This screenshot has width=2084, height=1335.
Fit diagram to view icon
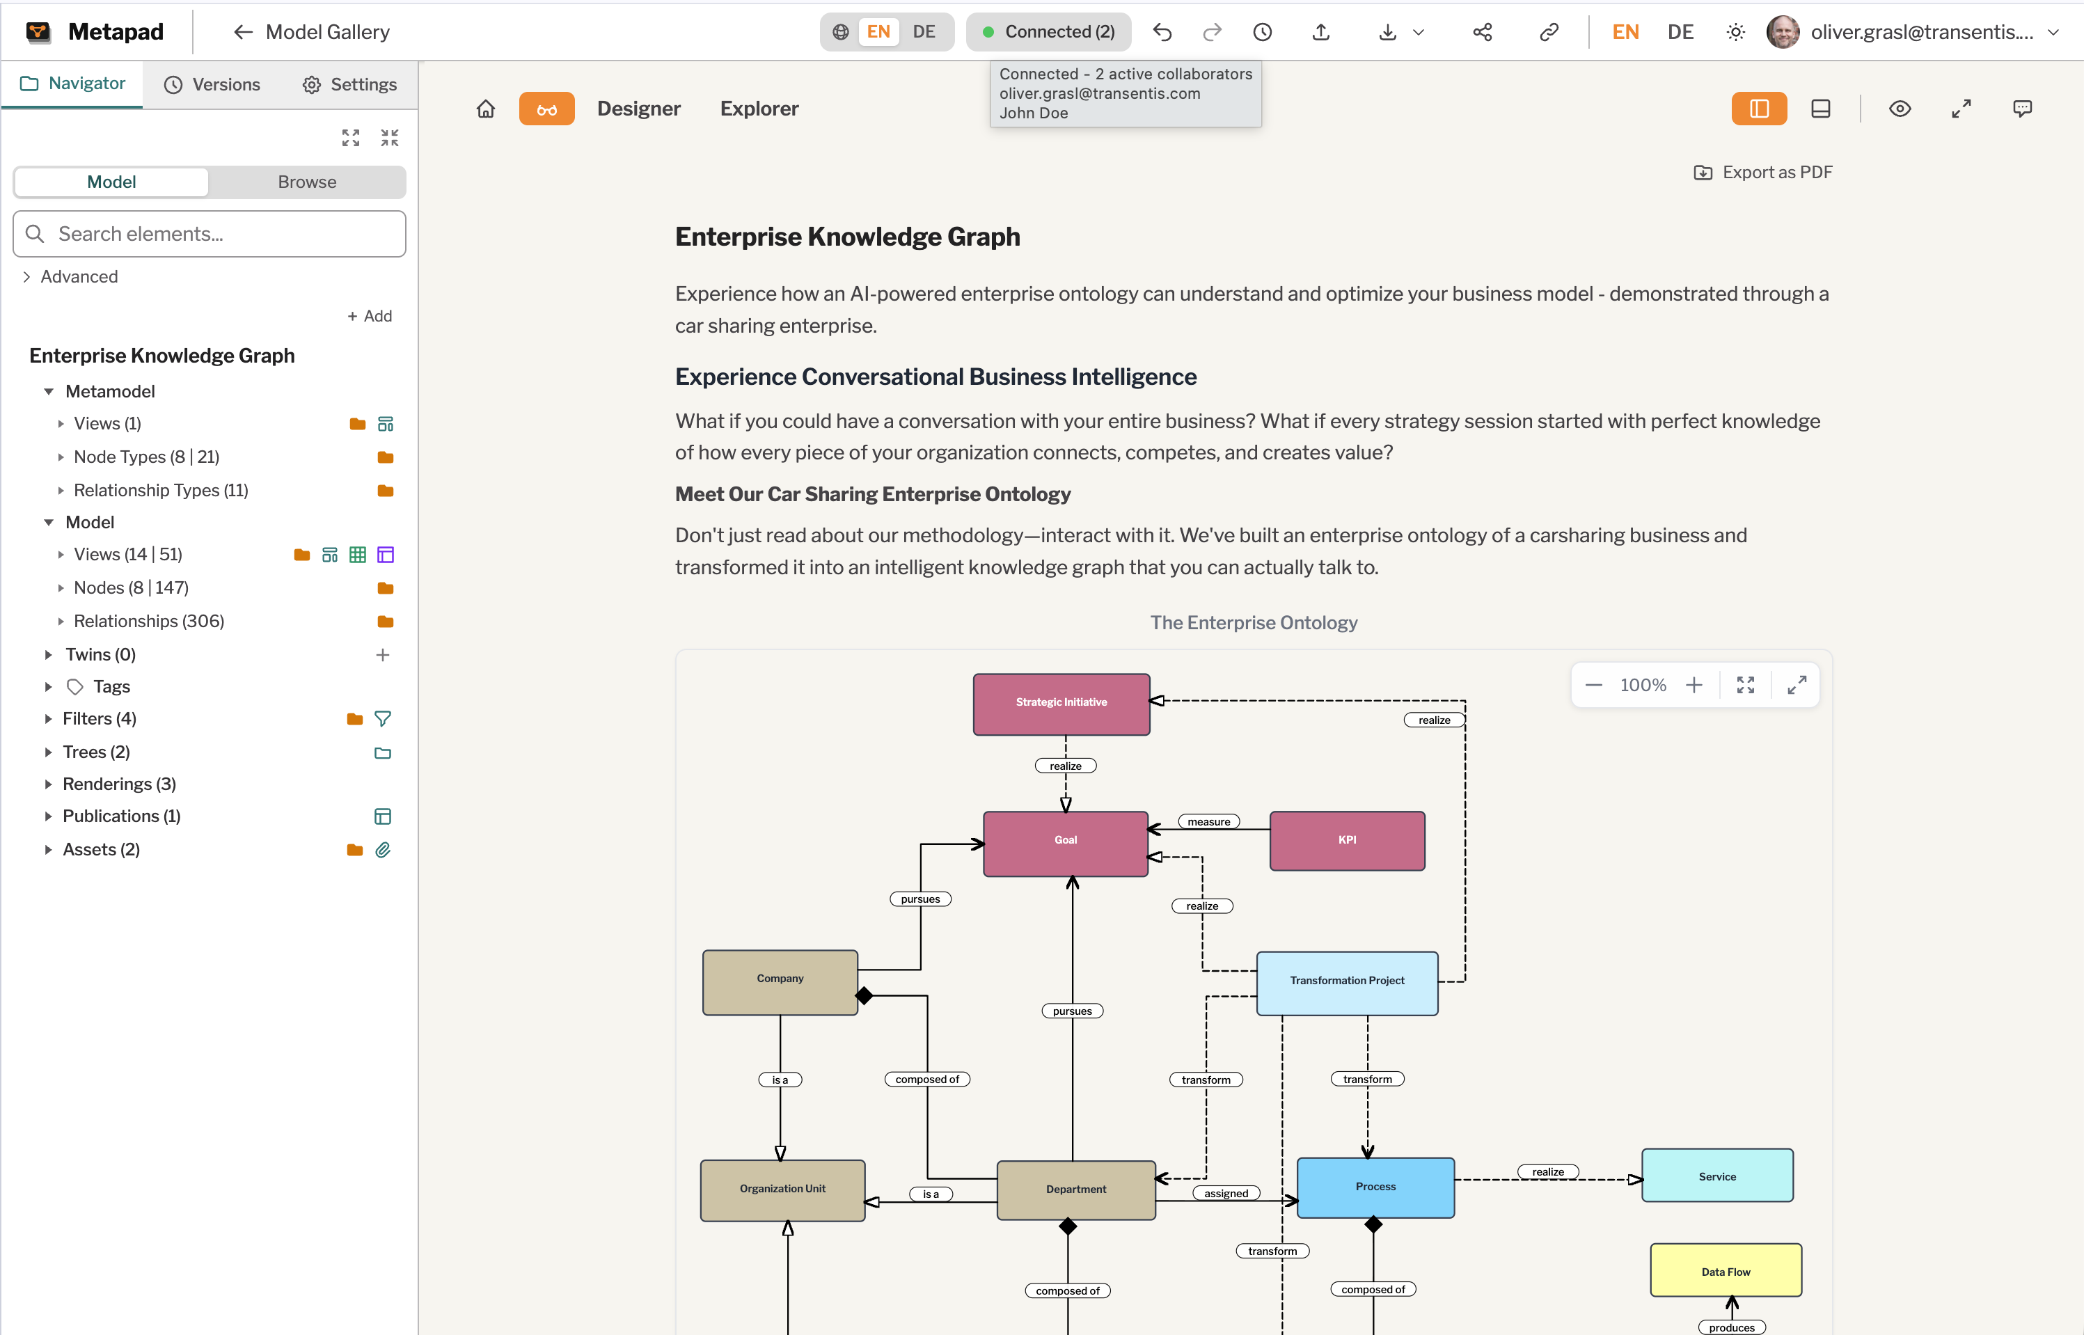coord(1745,685)
